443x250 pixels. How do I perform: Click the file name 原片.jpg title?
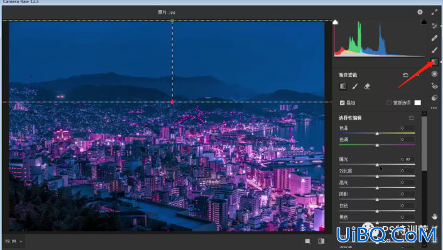point(167,12)
